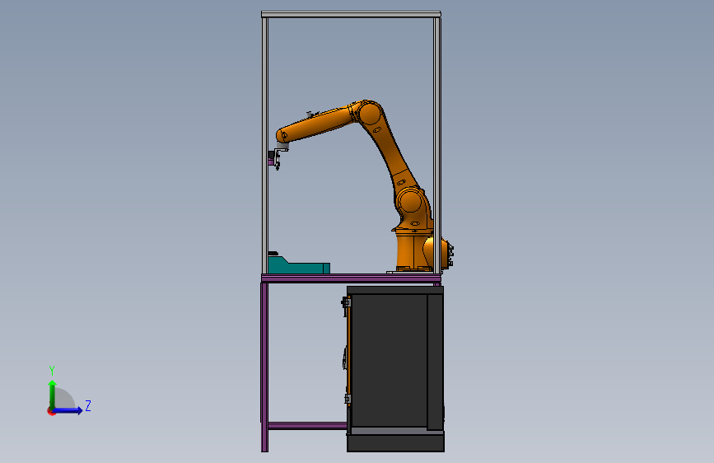Select the right aluminum frame upright
Viewport: 714px width, 463px height.
pos(437,145)
